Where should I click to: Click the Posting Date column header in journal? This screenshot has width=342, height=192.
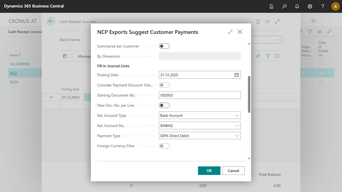pyautogui.click(x=71, y=89)
